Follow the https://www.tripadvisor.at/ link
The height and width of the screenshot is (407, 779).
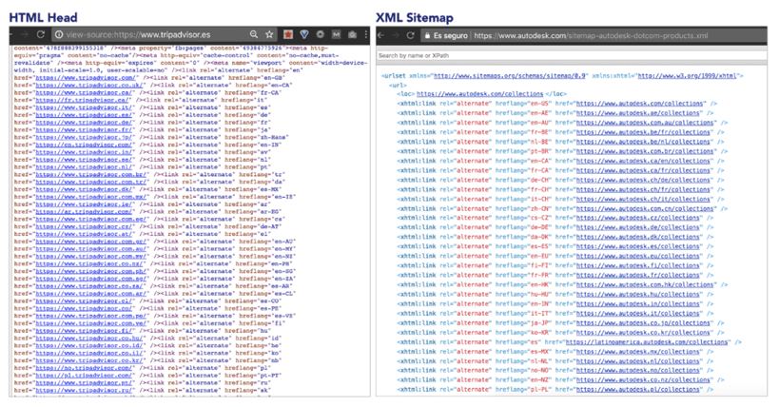pyautogui.click(x=85, y=234)
